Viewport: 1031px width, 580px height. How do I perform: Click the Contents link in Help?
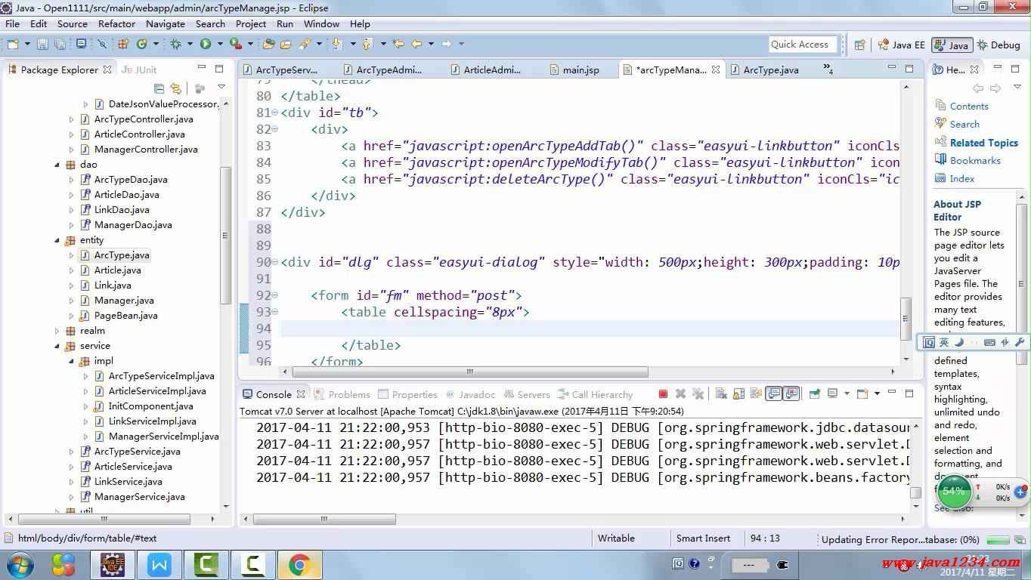coord(969,106)
